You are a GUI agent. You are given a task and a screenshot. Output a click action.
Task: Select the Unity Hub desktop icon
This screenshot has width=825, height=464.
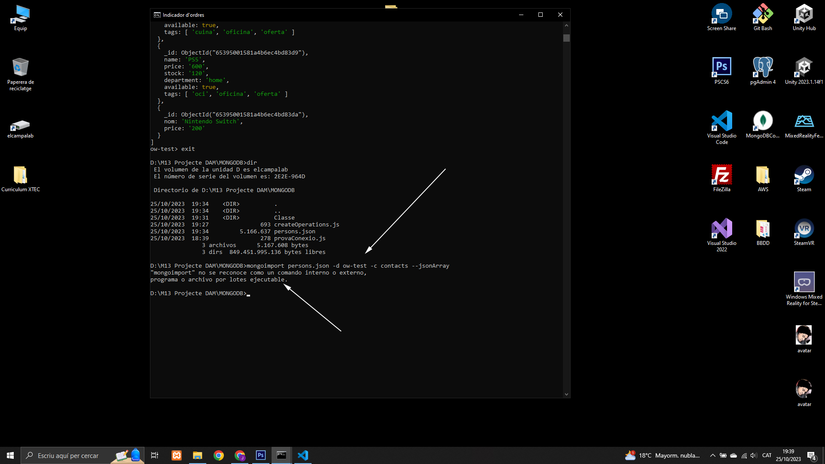pyautogui.click(x=804, y=18)
